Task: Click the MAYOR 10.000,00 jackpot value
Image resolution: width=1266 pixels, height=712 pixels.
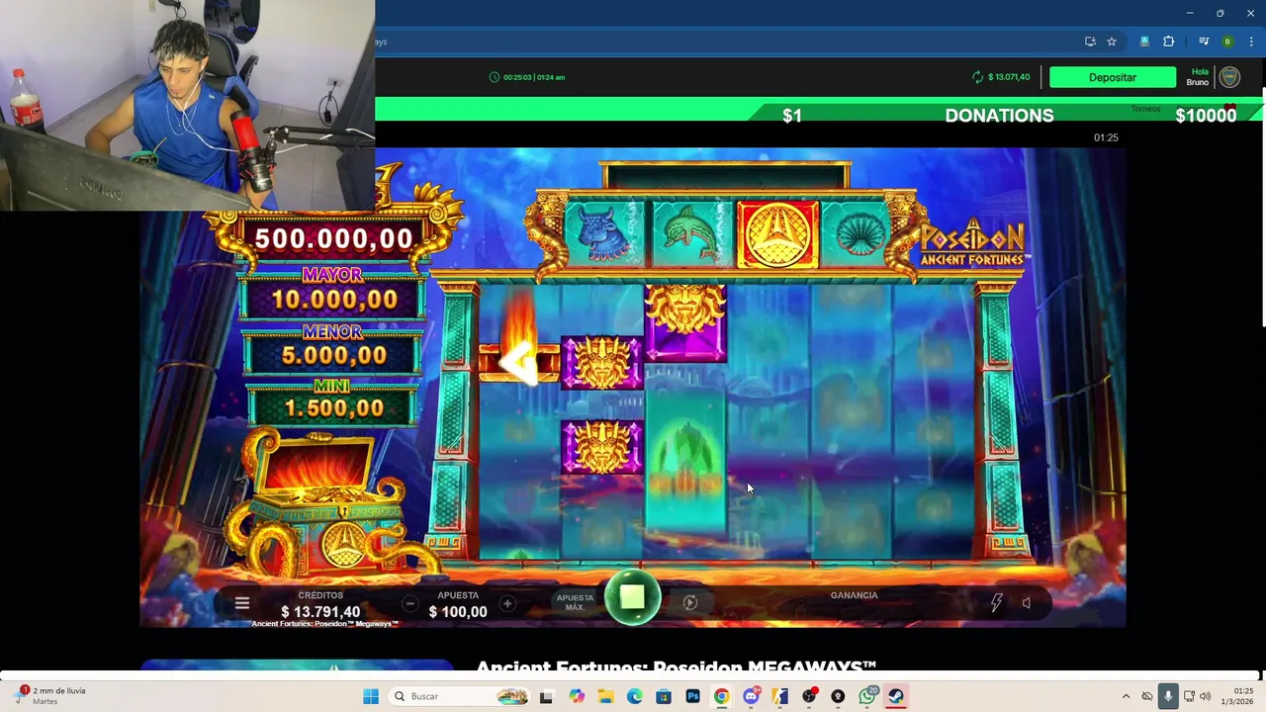Action: coord(333,300)
